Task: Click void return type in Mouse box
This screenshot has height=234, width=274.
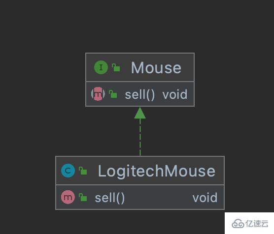Action: coord(175,94)
